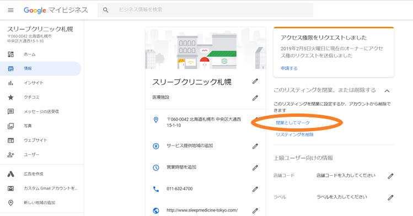
Task: Edit website URL pencil icon
Action: (x=255, y=210)
